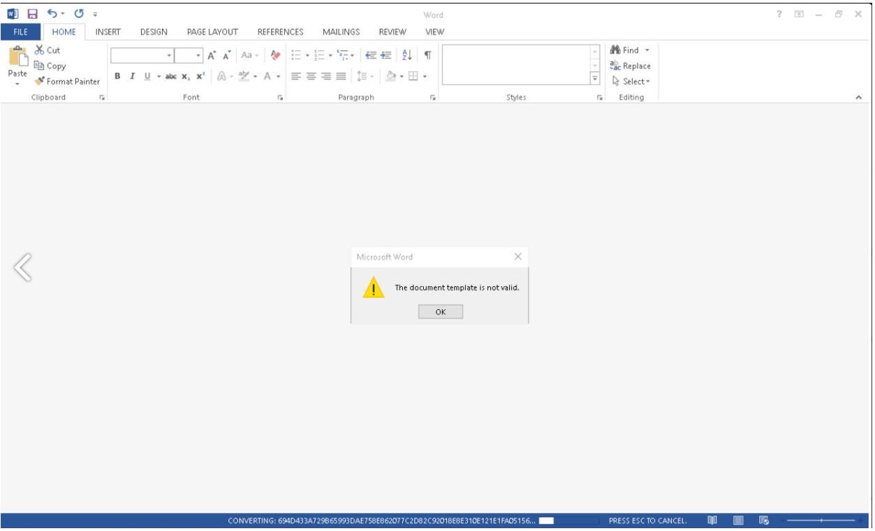Screen dimensions: 875x531
Task: Click Justify alignment icon
Action: tap(342, 75)
